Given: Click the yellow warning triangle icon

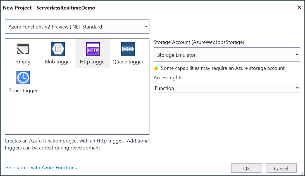Looking at the screenshot, I should click(156, 68).
